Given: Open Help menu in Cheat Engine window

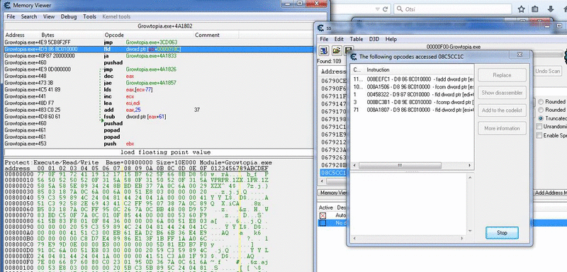Looking at the screenshot, I should (391, 39).
